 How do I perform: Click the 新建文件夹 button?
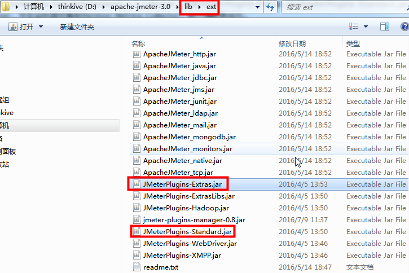point(77,27)
